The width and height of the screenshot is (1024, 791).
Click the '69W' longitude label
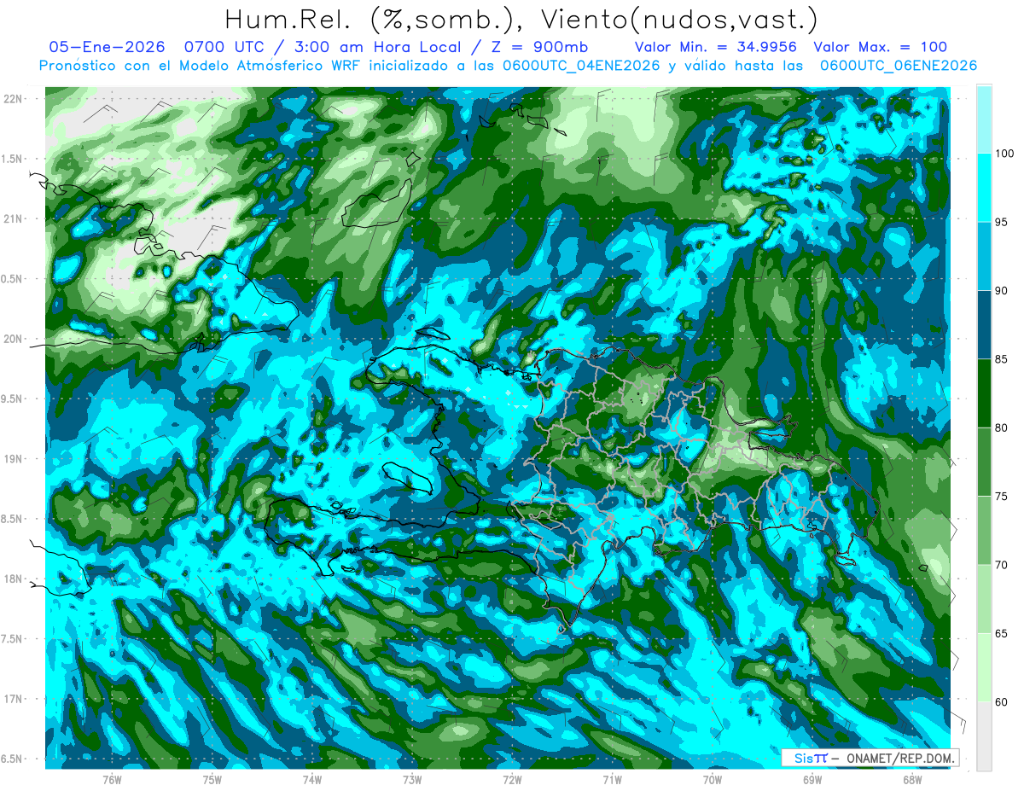pyautogui.click(x=812, y=780)
